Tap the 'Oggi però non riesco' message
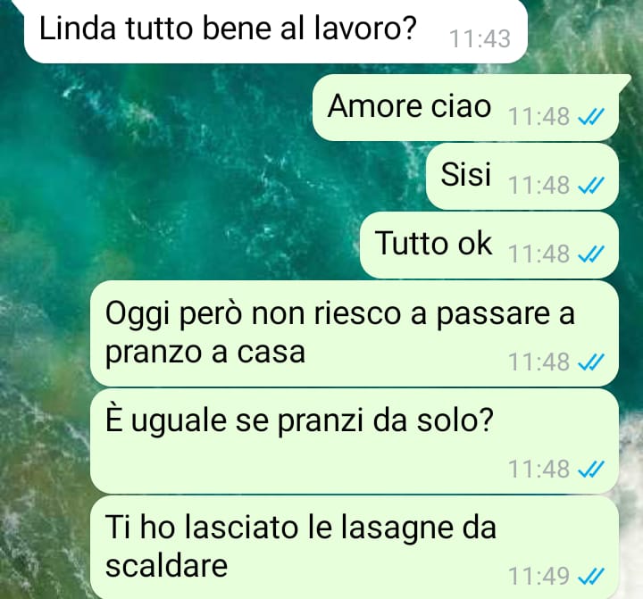Image resolution: width=643 pixels, height=599 pixels. click(355, 333)
